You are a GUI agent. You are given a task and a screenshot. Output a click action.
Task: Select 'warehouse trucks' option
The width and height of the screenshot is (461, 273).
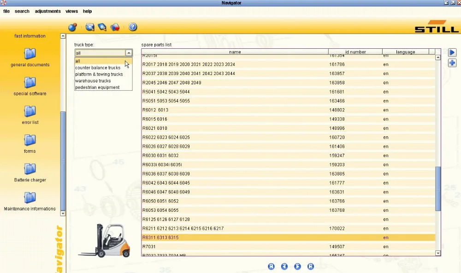click(x=103, y=81)
